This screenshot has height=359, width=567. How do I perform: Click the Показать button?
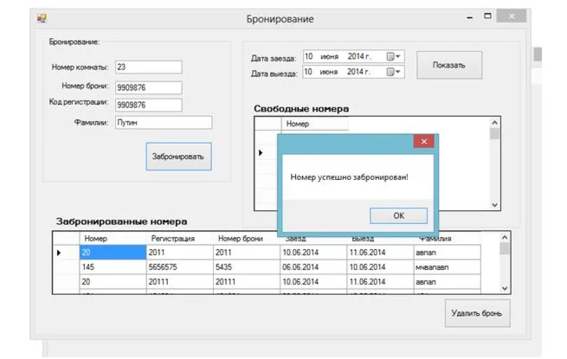(448, 65)
